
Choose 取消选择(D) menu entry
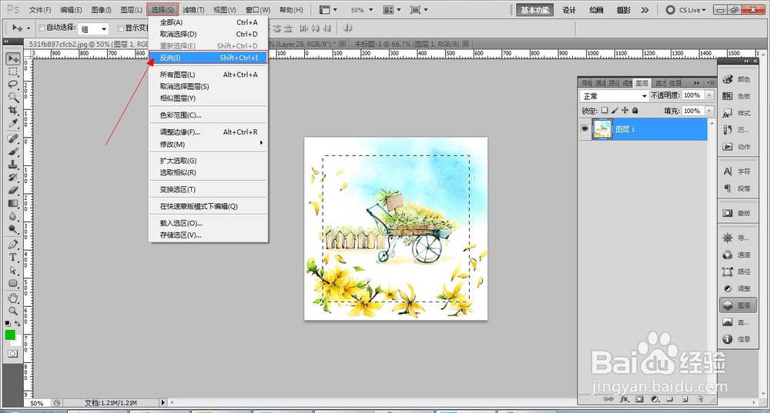tap(208, 34)
